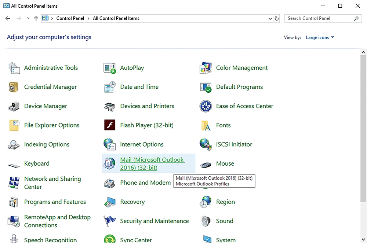Click the RemoteApp and Desktop Connections icon
The image size is (367, 243).
tap(14, 221)
